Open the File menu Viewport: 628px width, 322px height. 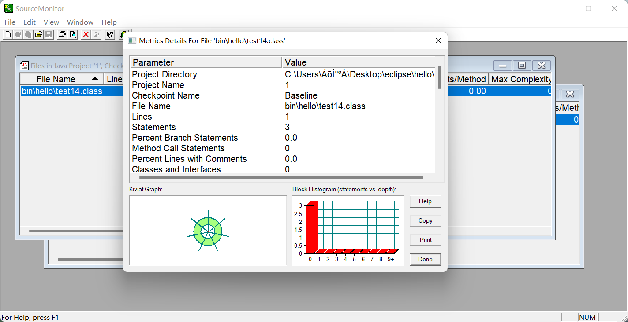[10, 22]
